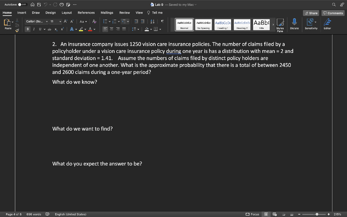Expand underline style dropdown arrow
Viewport: 347px width, 217px height.
[x=44, y=29]
